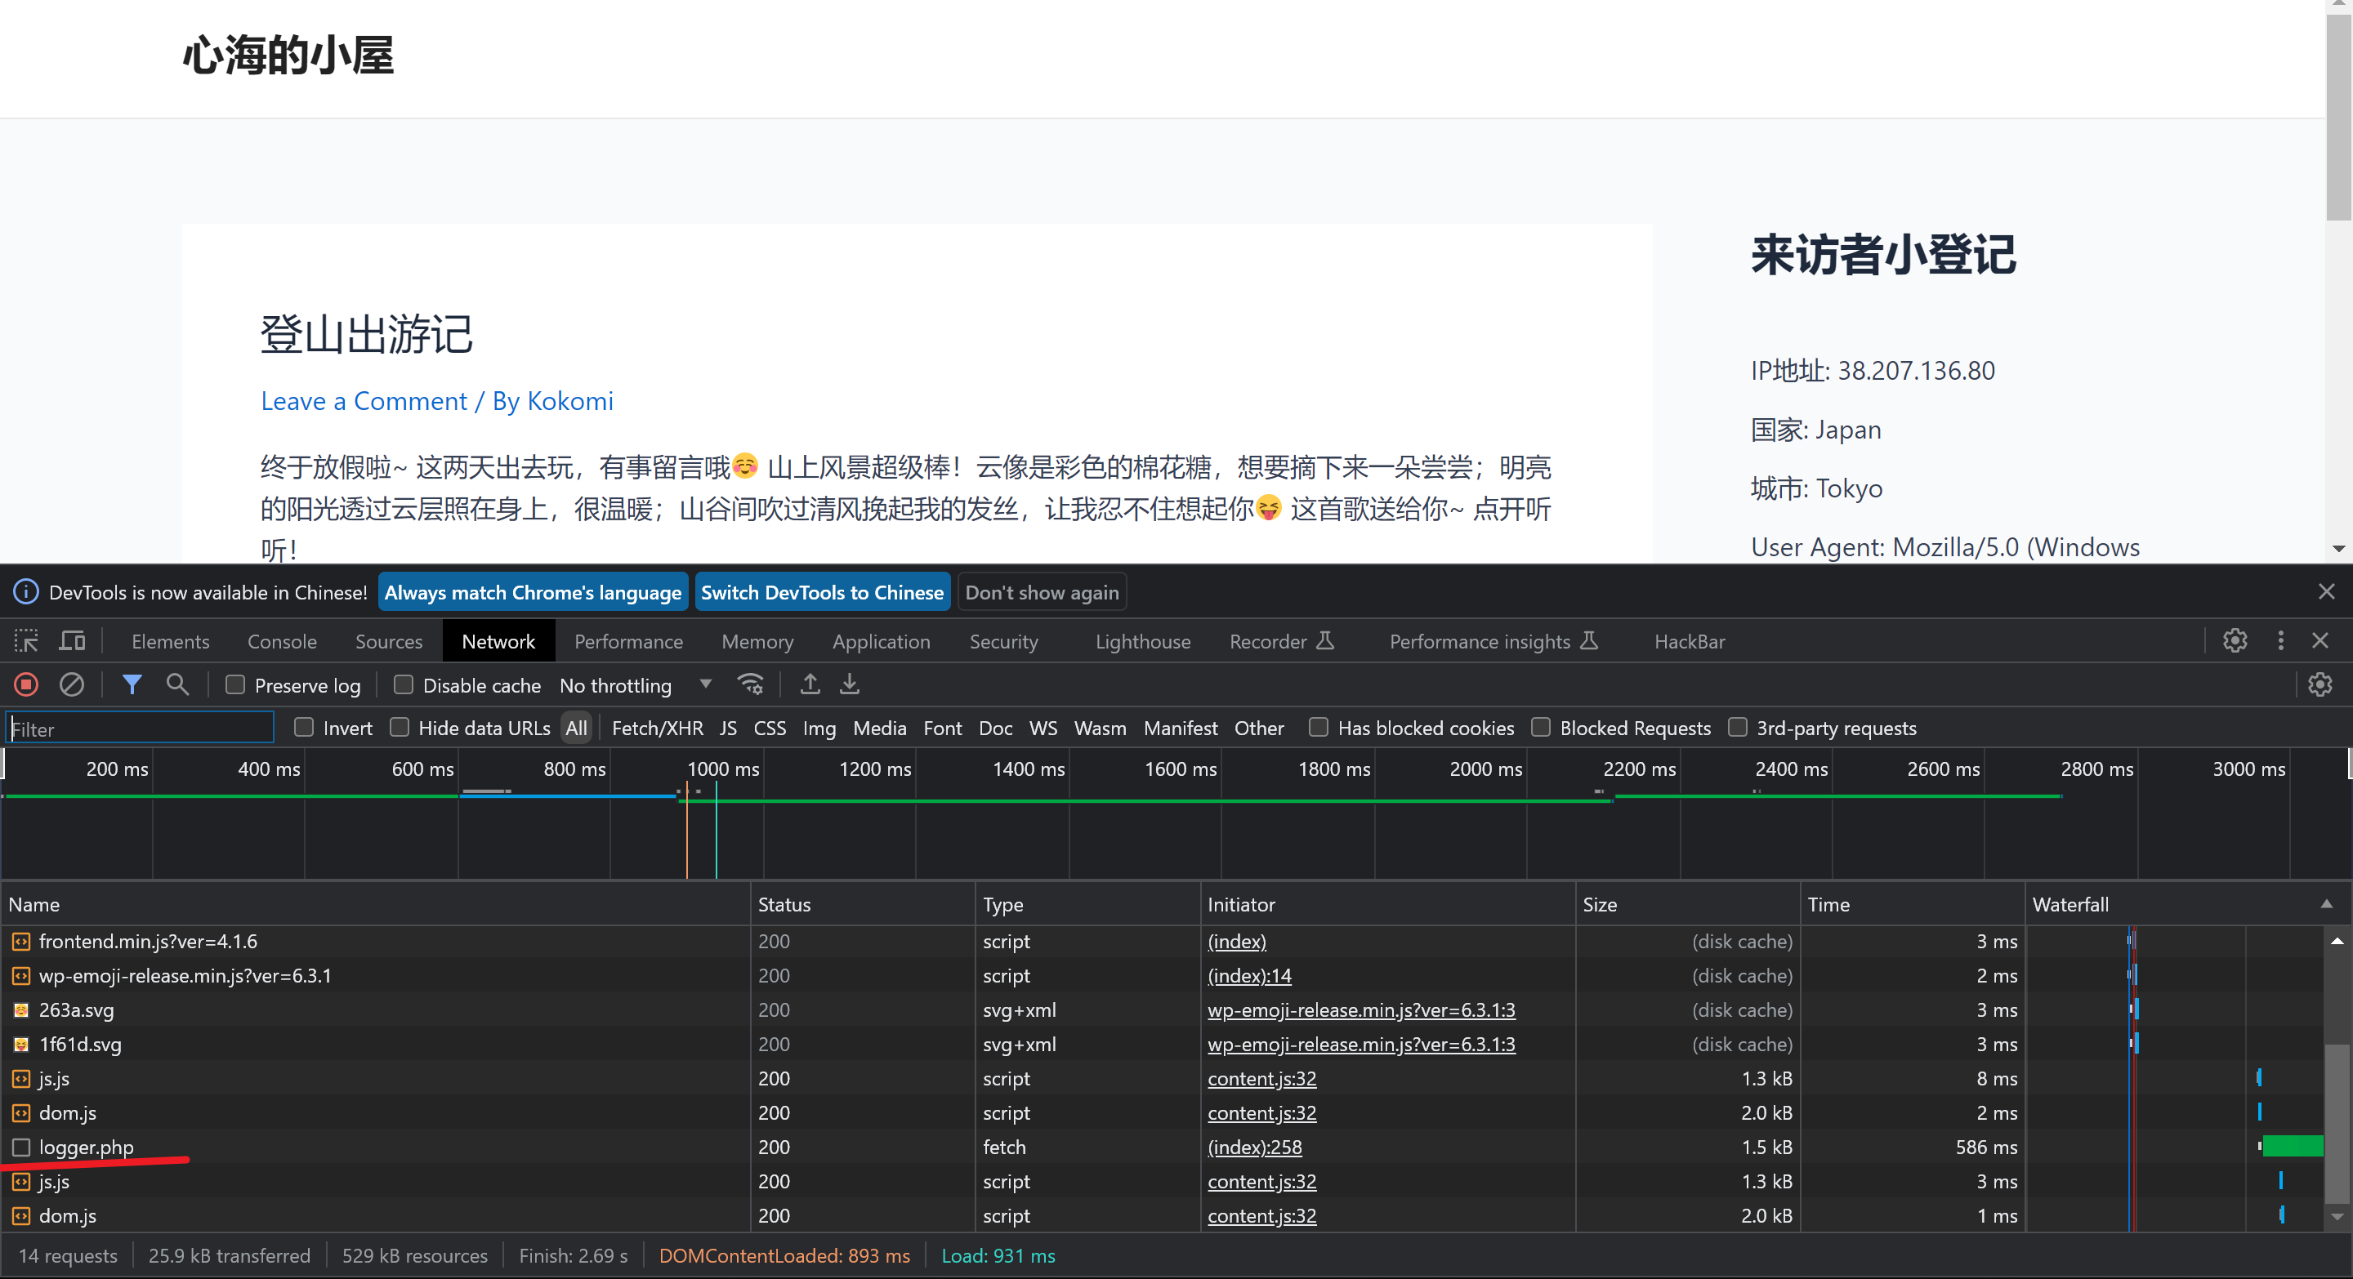The width and height of the screenshot is (2353, 1279).
Task: Switch to the Console tab
Action: pyautogui.click(x=281, y=642)
